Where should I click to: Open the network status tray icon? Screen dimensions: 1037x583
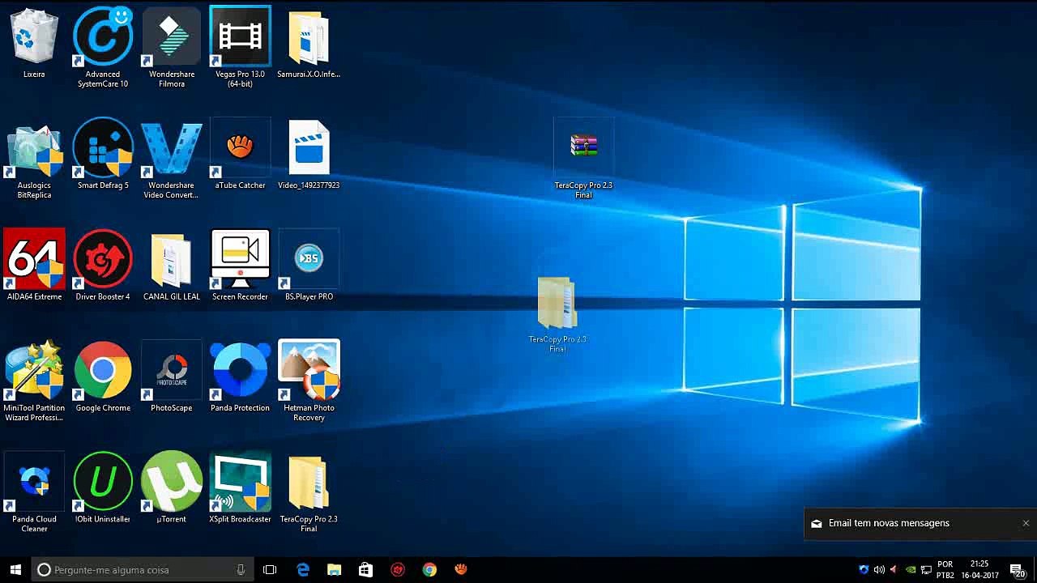(926, 570)
